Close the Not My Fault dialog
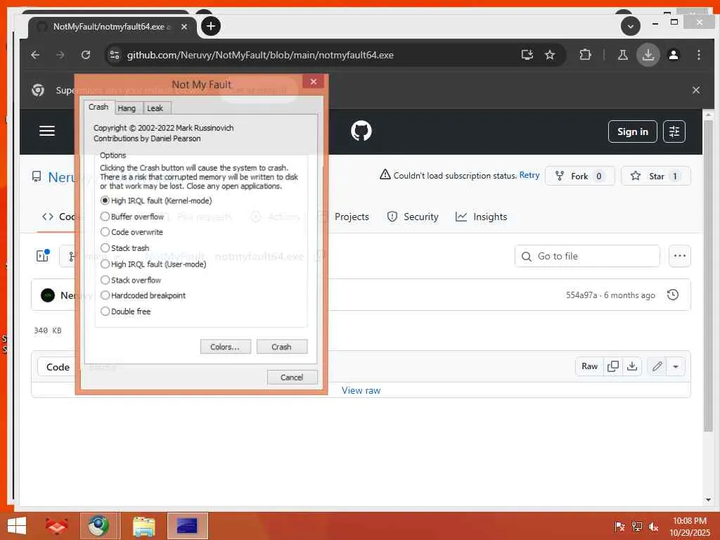This screenshot has height=540, width=720. click(x=313, y=82)
